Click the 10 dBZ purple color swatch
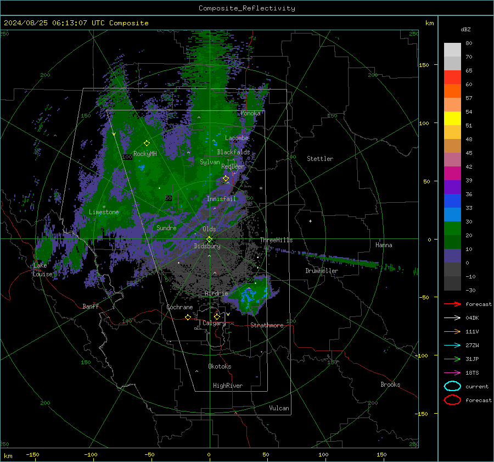Image resolution: width=494 pixels, height=462 pixels. coord(452,255)
